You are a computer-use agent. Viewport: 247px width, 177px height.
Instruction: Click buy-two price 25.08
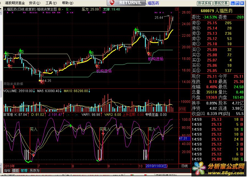click(212, 55)
